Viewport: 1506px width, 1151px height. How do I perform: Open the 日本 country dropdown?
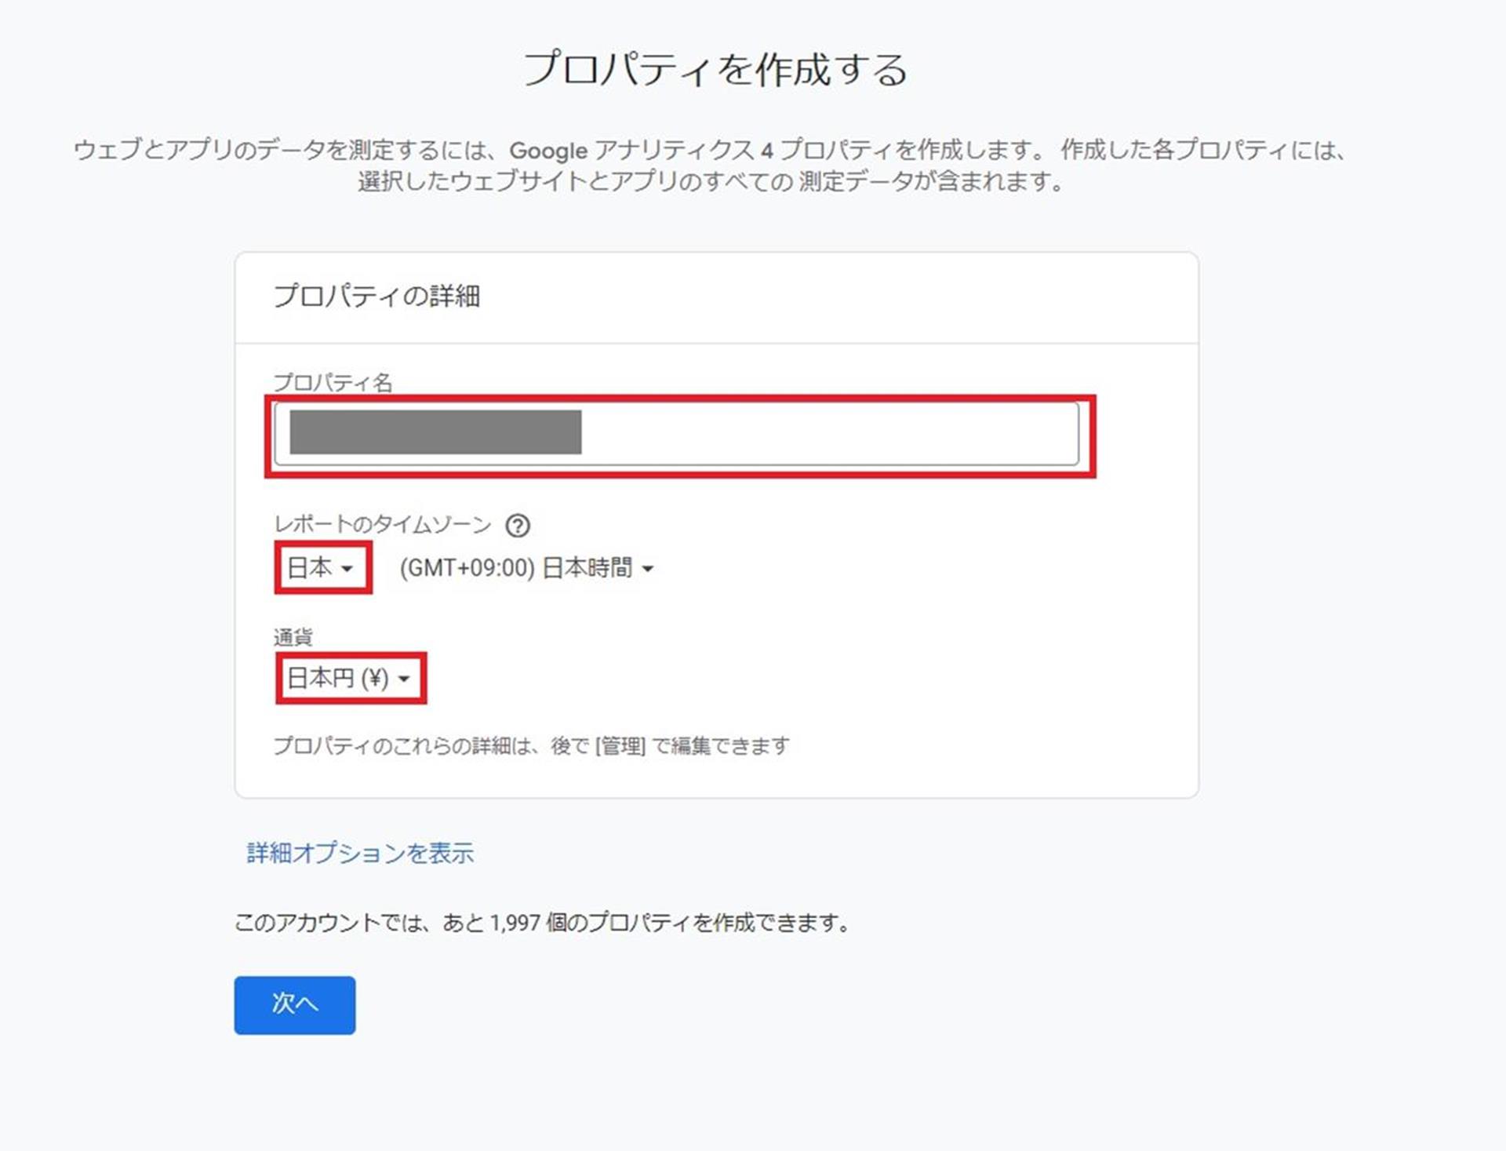(321, 567)
